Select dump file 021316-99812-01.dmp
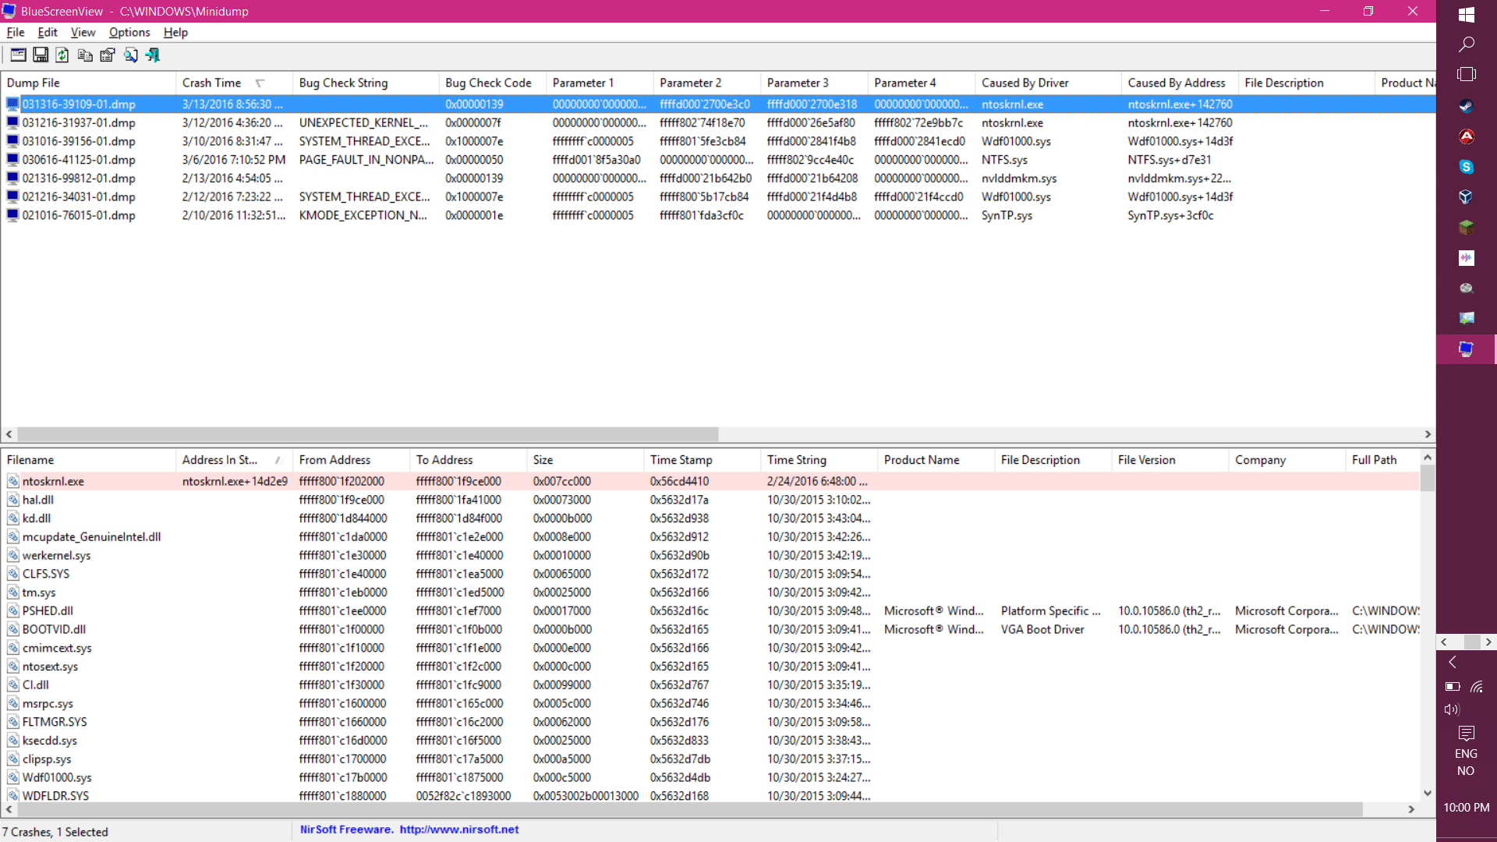 (x=79, y=179)
